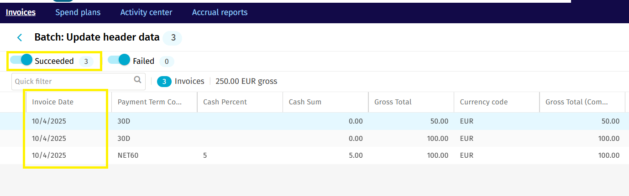Focus the Quick filter text field
This screenshot has height=196, width=629.
coord(73,81)
